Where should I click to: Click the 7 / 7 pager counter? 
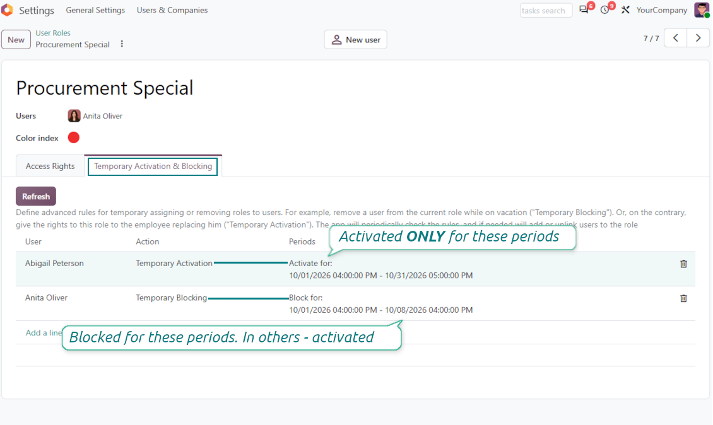tap(651, 38)
